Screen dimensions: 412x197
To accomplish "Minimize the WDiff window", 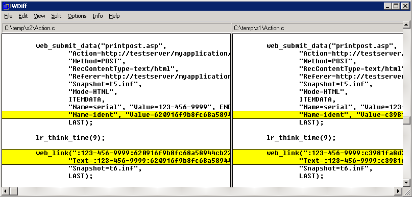I will click(x=387, y=6).
